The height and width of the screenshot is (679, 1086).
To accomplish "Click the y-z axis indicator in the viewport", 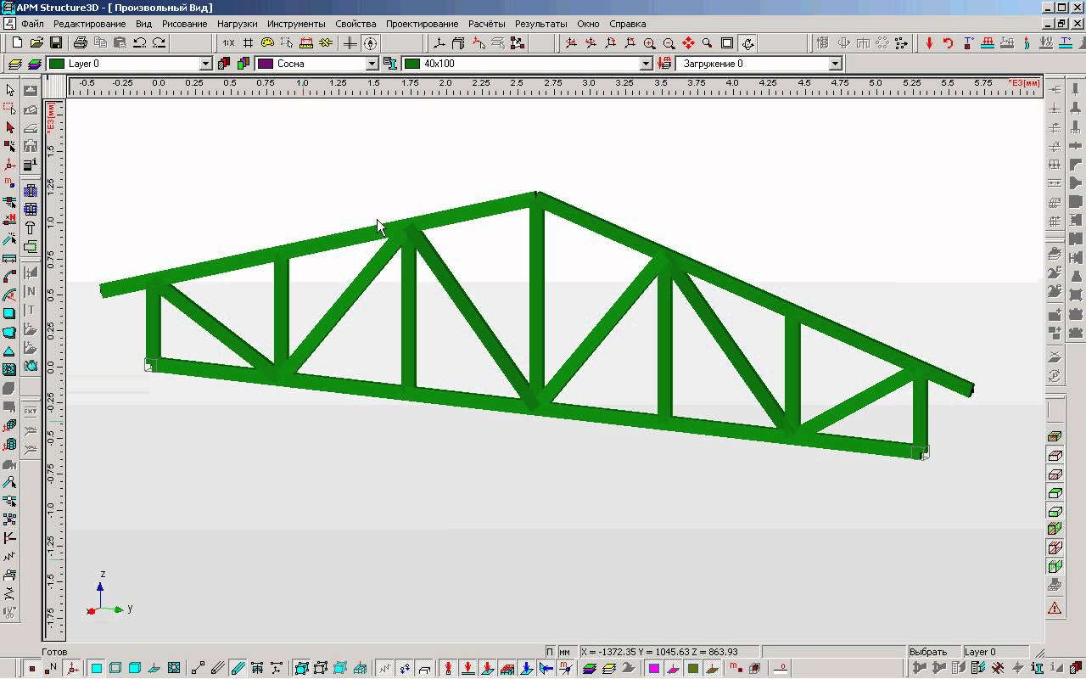I will pyautogui.click(x=109, y=594).
